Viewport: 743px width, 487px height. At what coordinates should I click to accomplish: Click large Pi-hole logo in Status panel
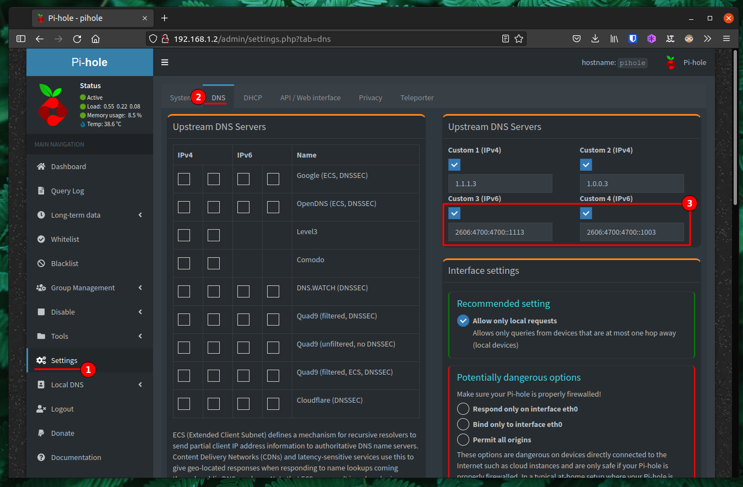tap(53, 105)
